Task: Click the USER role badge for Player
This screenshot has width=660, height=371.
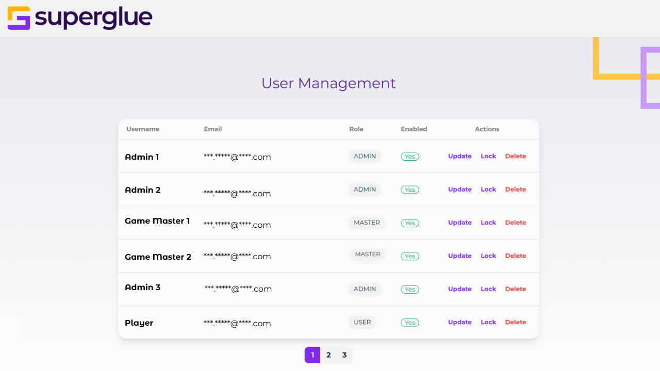Action: pos(362,322)
